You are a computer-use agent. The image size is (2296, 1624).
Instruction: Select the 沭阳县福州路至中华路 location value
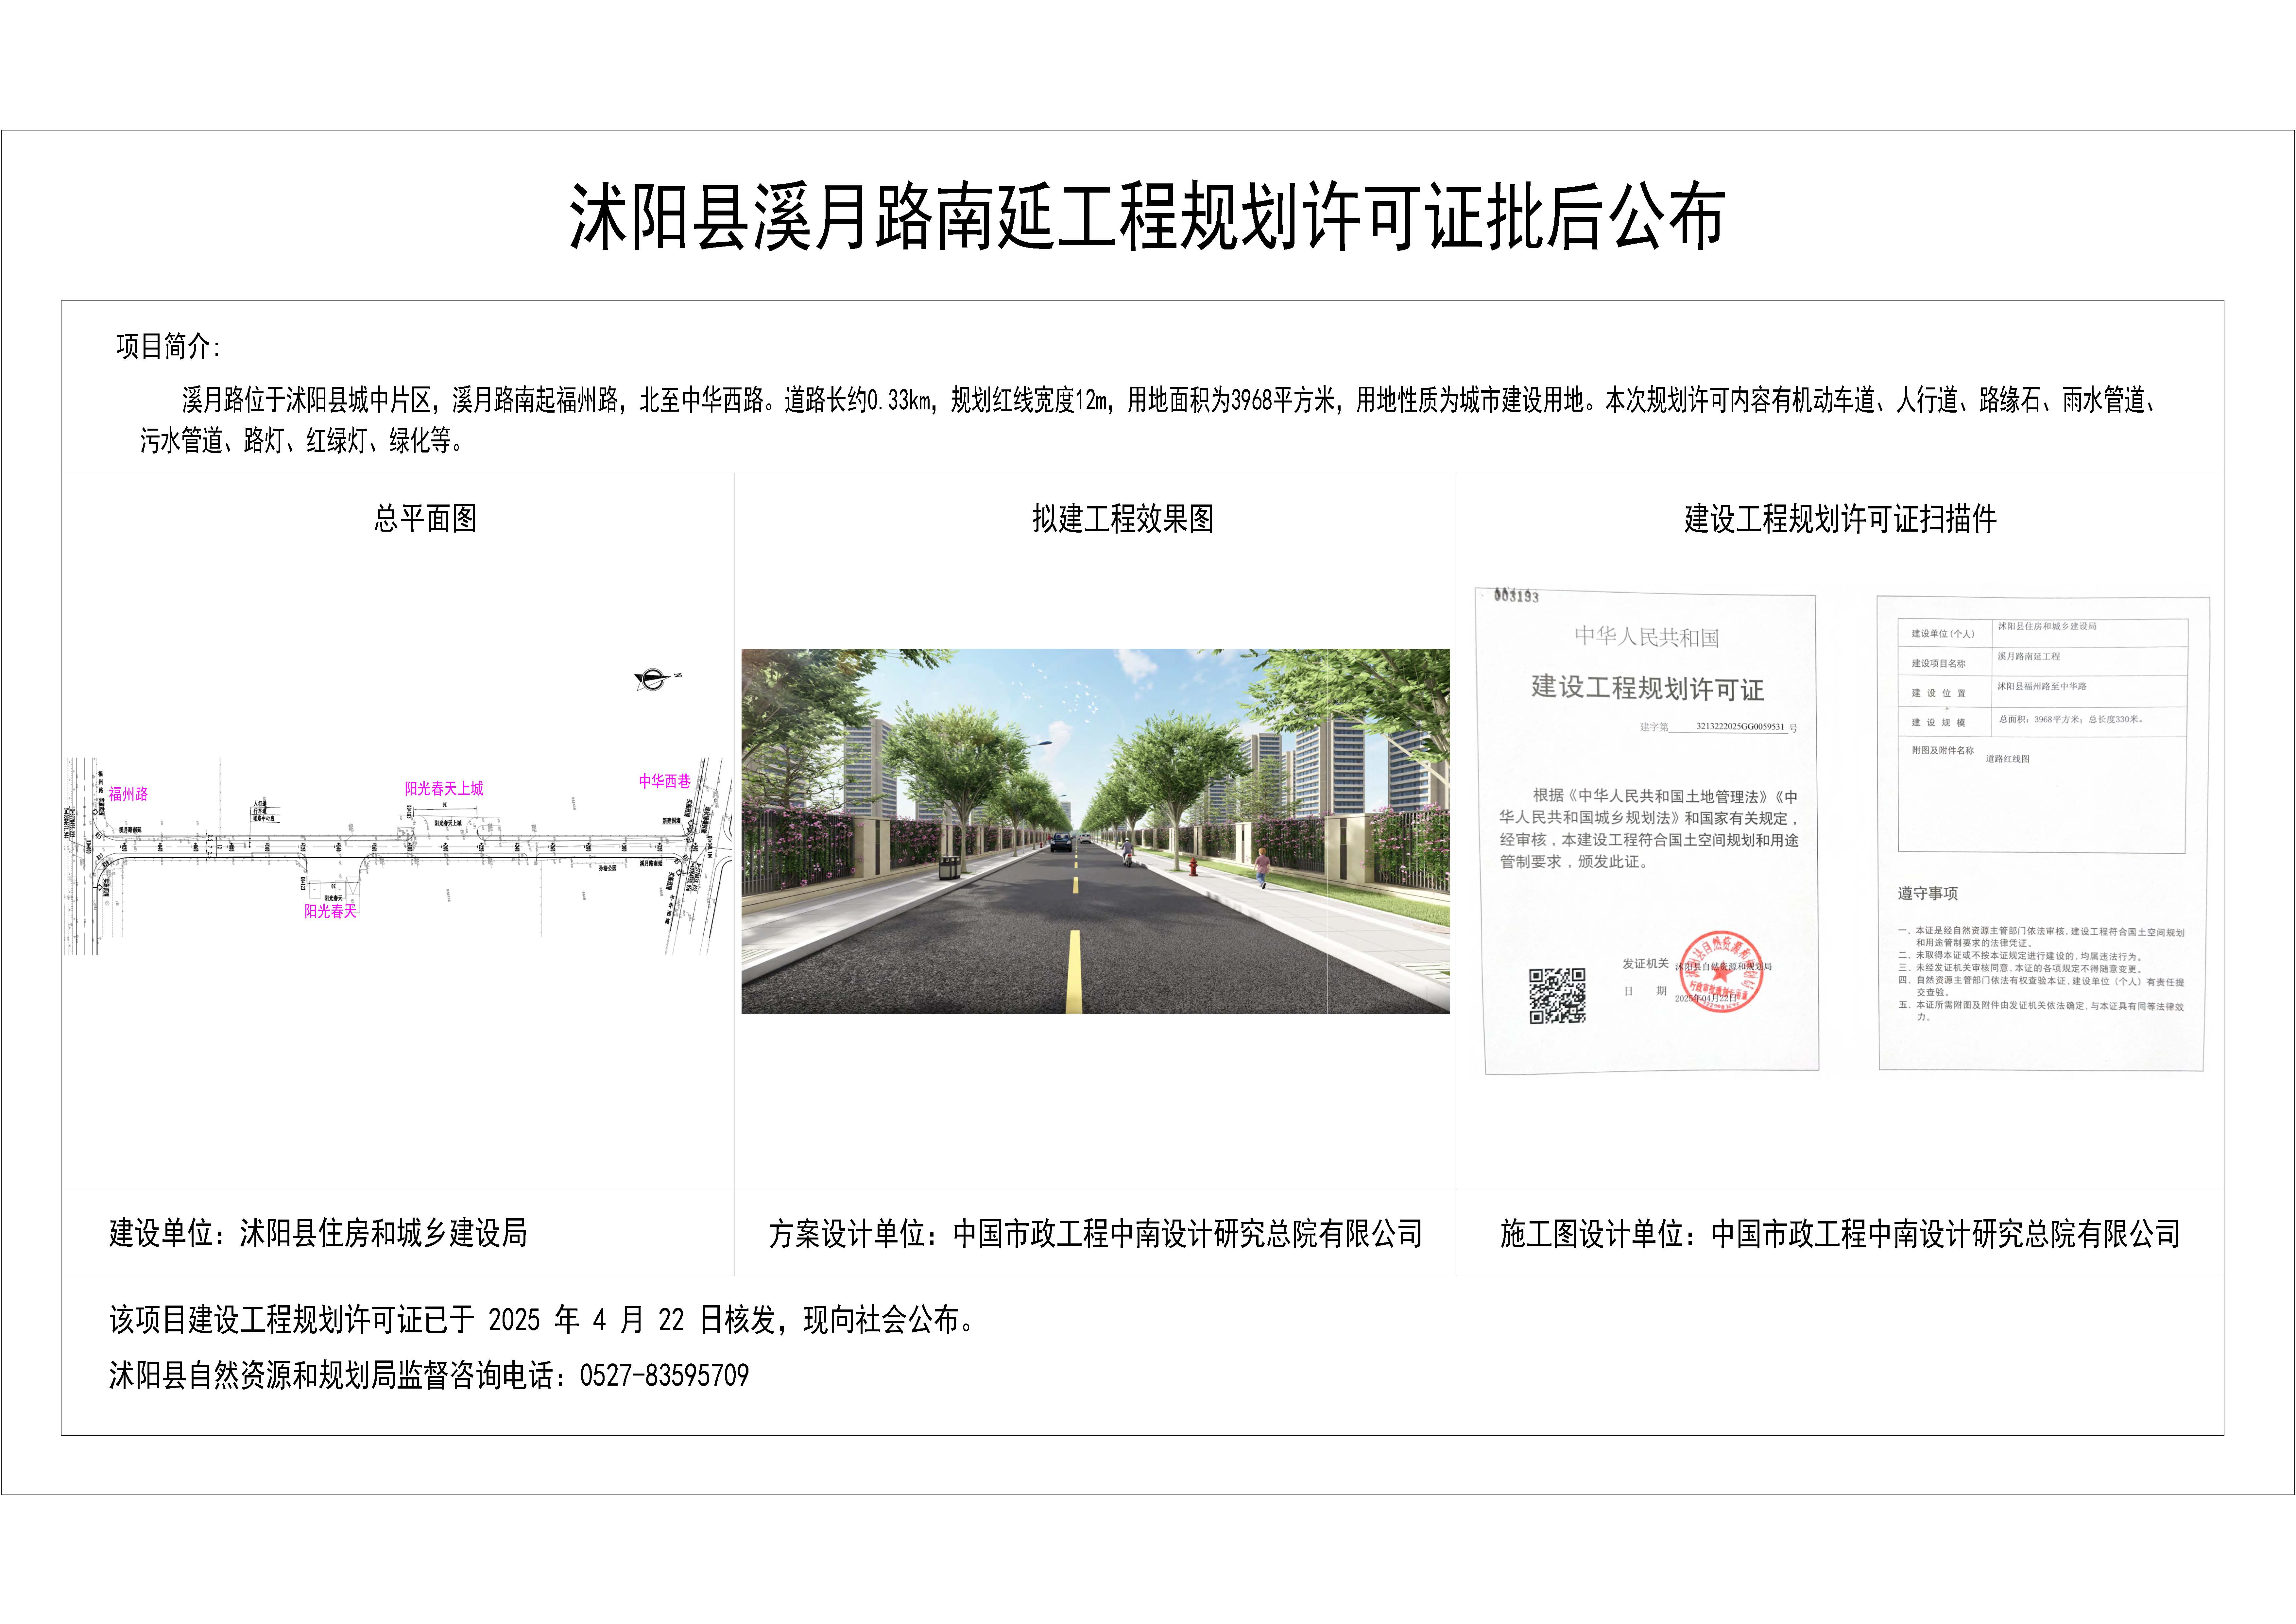(x=2042, y=687)
